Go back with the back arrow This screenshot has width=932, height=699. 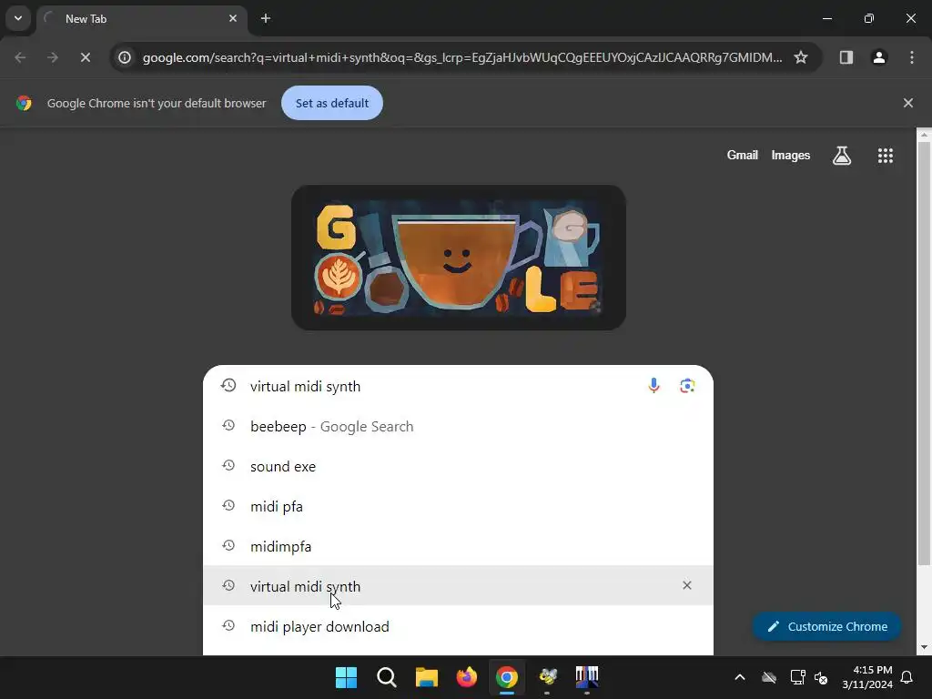point(20,57)
